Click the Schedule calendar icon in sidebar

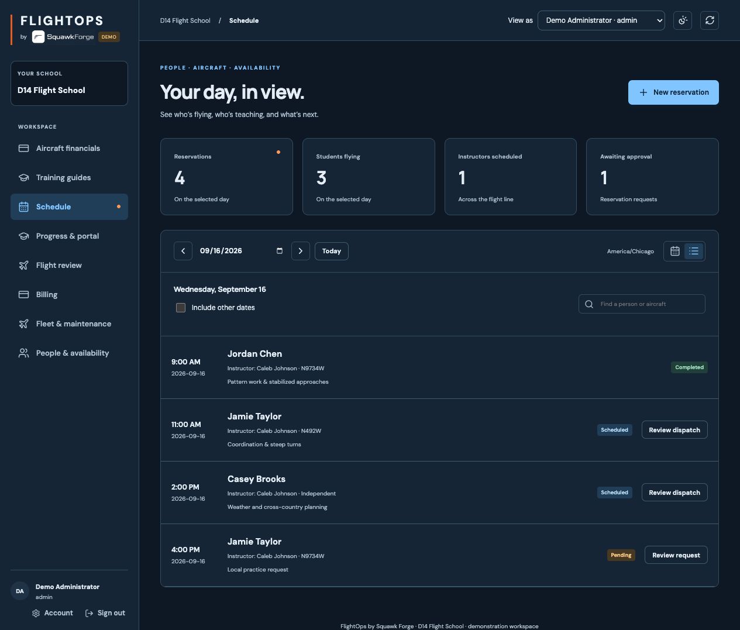[x=24, y=207]
